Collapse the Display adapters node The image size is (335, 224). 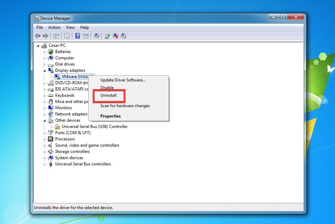point(45,71)
